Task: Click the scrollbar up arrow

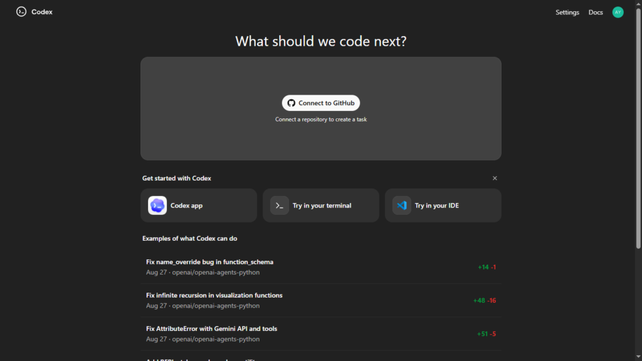Action: [x=638, y=4]
